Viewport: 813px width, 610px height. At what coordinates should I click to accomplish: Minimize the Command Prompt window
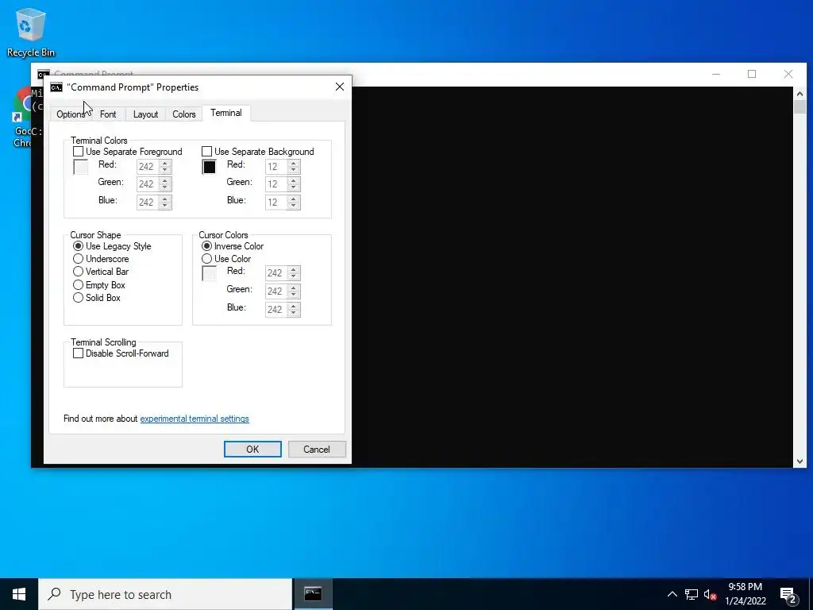[716, 74]
